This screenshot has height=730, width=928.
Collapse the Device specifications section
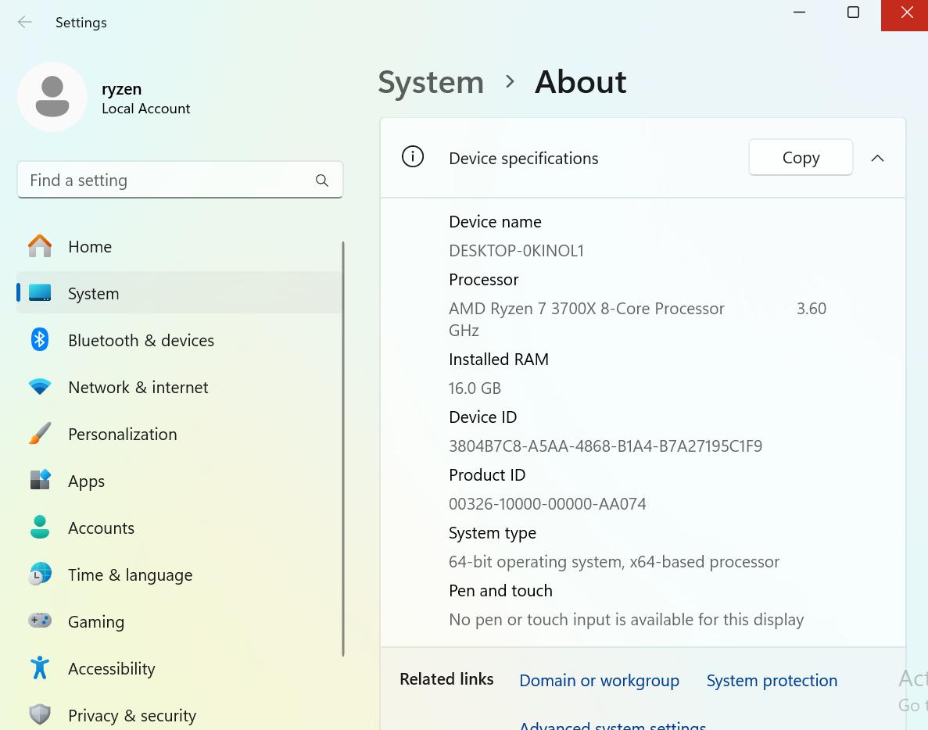pyautogui.click(x=878, y=158)
